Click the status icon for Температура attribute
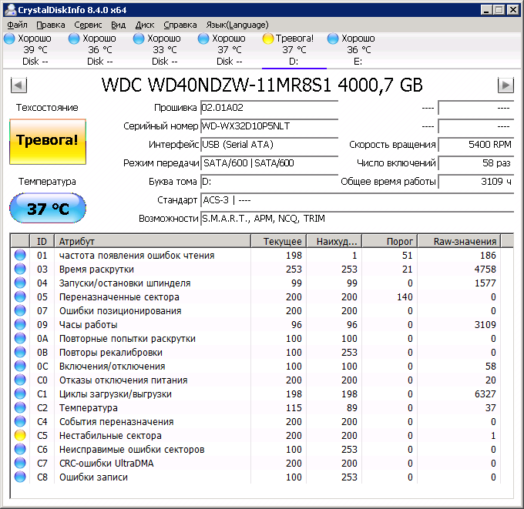Screen dimensions: 524x509 20,408
